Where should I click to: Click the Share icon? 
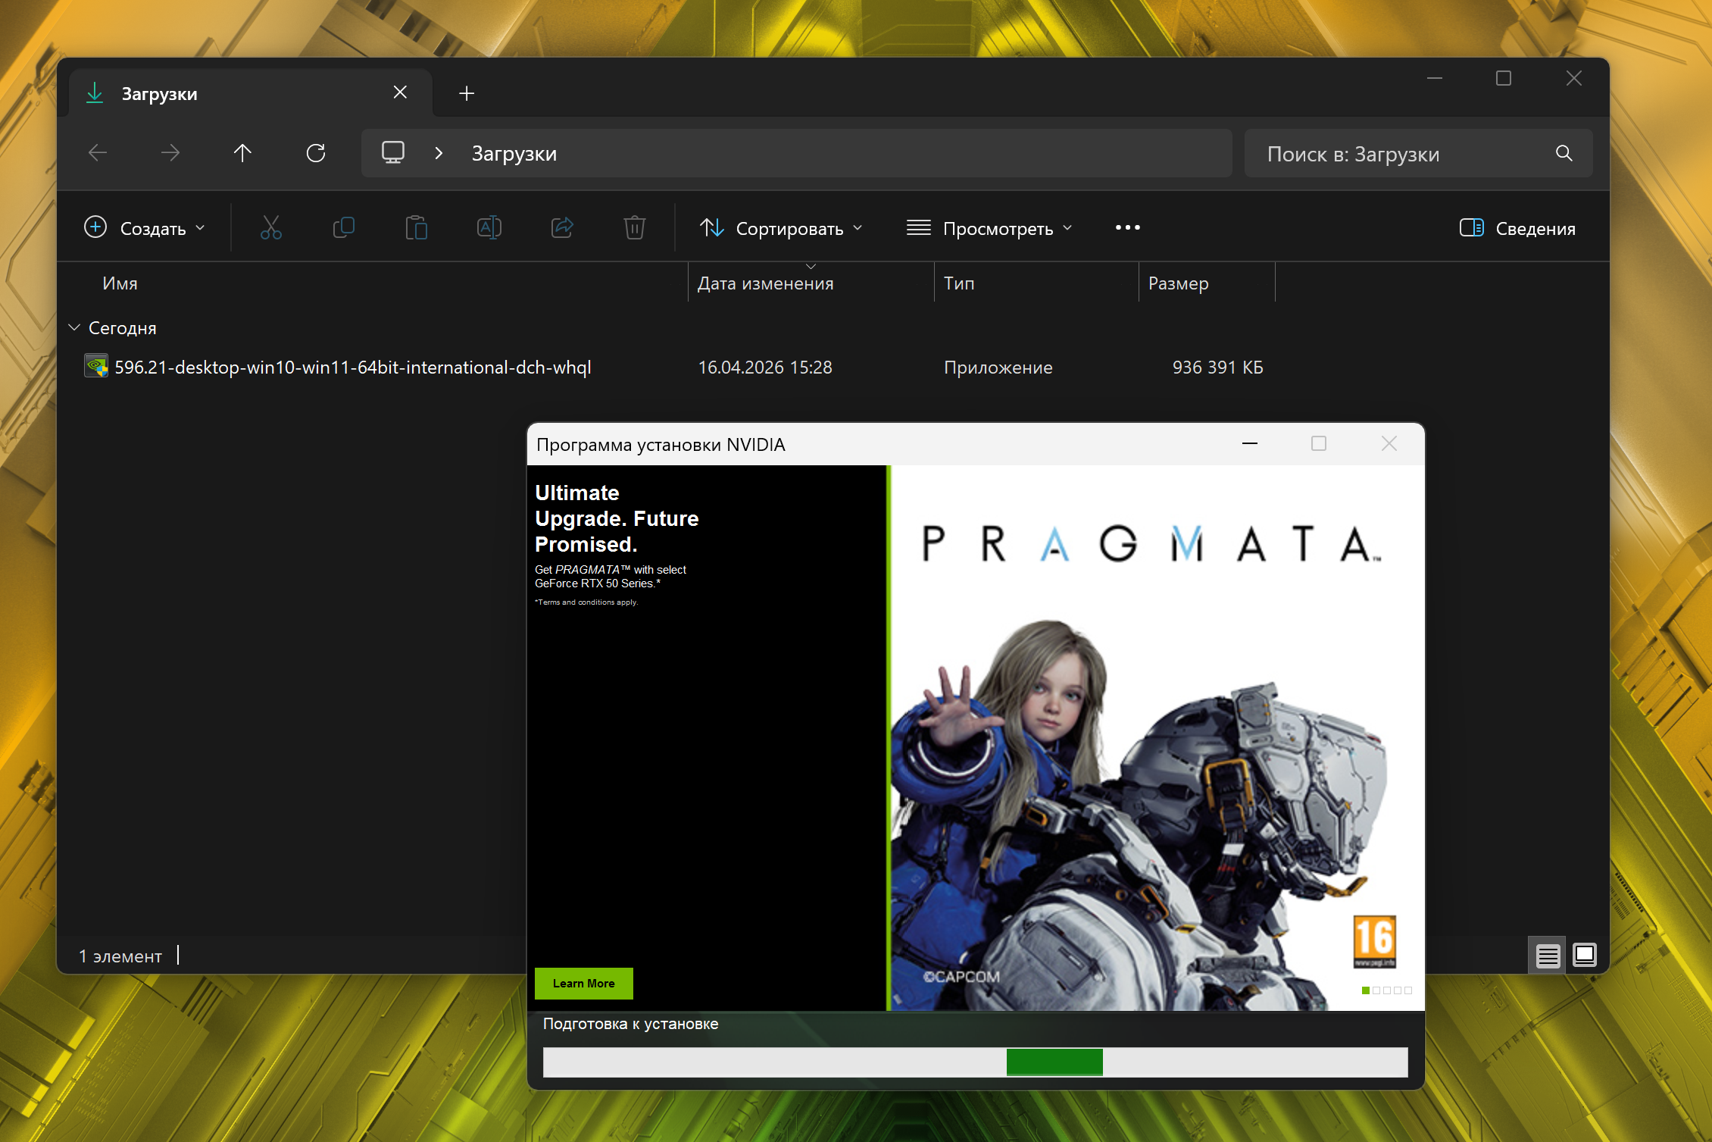[561, 227]
